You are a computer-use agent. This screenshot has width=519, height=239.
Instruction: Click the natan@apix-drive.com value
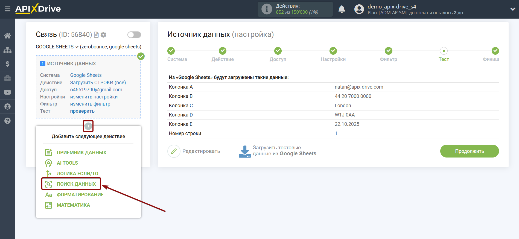point(359,87)
